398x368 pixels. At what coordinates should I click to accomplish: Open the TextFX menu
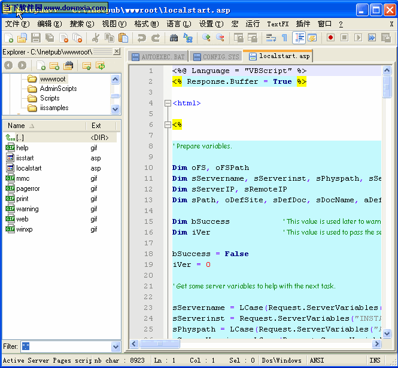[x=278, y=24]
